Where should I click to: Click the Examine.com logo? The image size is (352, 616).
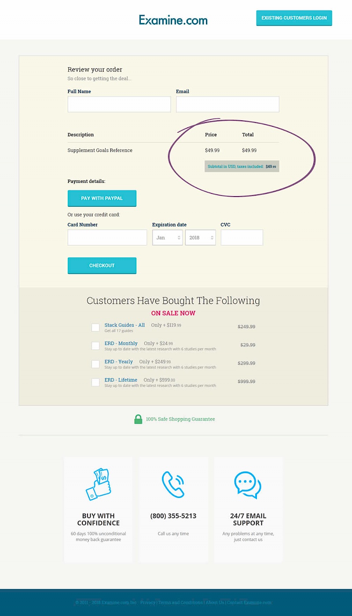(x=173, y=20)
